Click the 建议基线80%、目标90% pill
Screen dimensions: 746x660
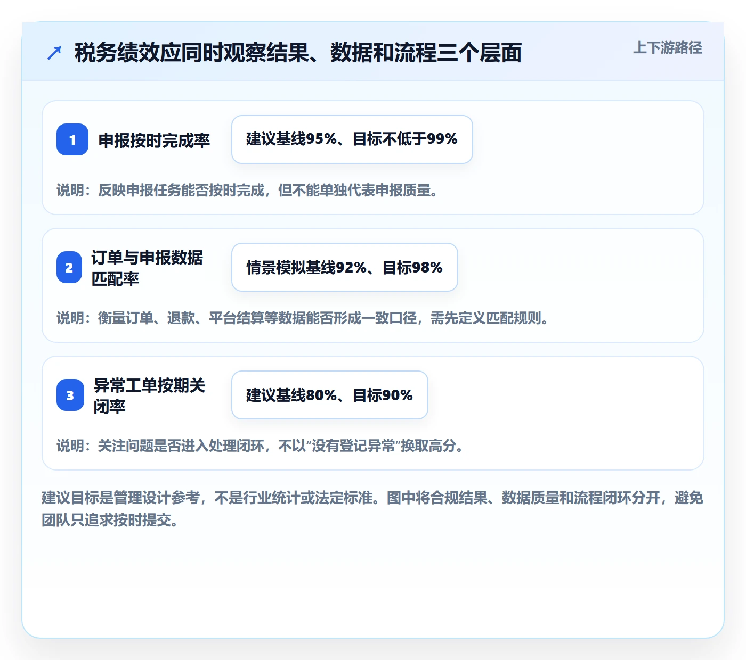(x=330, y=395)
